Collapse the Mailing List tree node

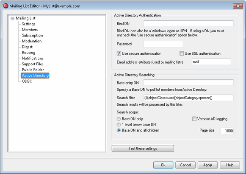pyautogui.click(x=12, y=19)
